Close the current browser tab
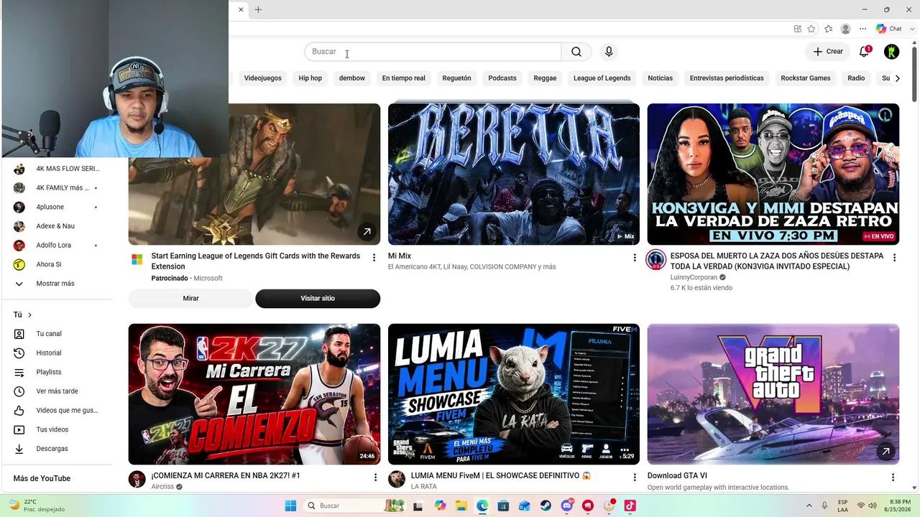Viewport: 920px width, 517px height. point(241,9)
